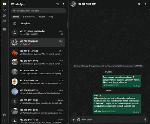Screen dimensions: 150x124
Task: Open chat +62 812-6431-4351
Action: tap(37, 121)
